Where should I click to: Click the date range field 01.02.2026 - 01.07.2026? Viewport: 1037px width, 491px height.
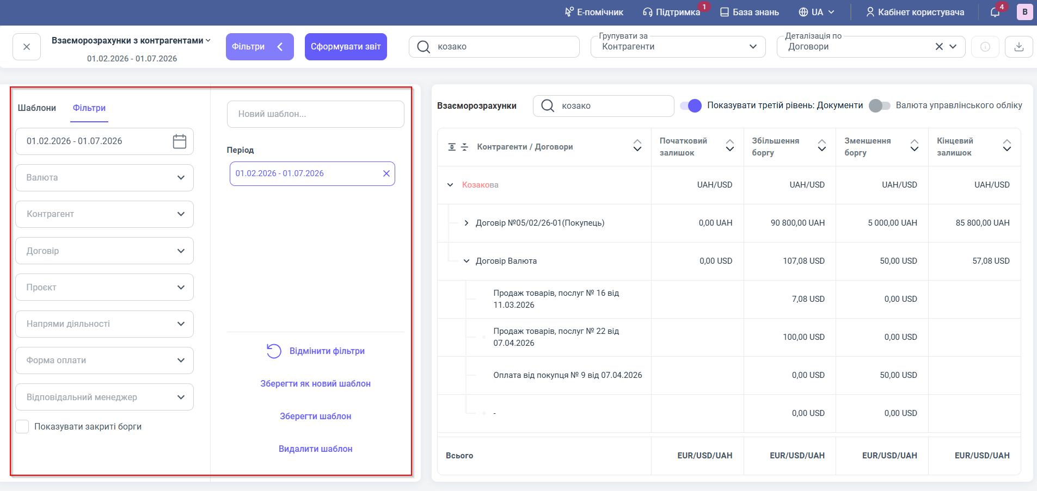105,141
